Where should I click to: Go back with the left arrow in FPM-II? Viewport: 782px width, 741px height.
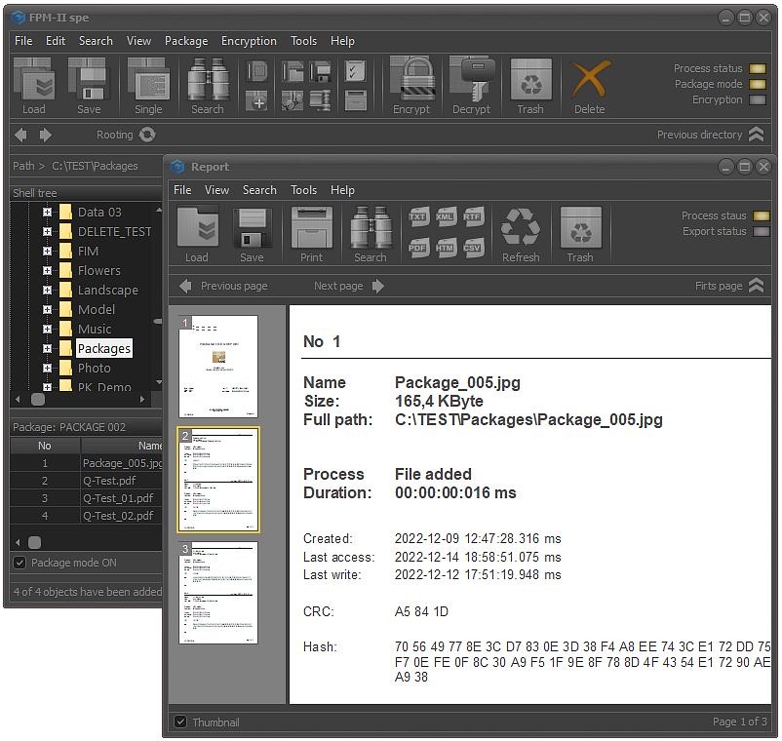pos(20,135)
